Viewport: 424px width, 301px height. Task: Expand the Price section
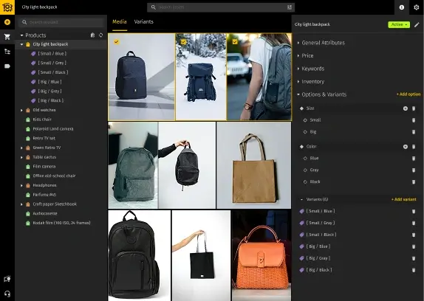[x=298, y=55]
